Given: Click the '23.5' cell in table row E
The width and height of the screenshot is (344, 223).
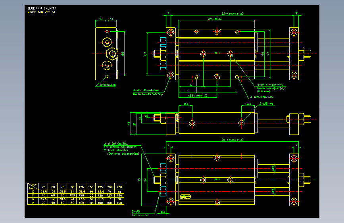Looking at the screenshot, I should coord(43,192).
